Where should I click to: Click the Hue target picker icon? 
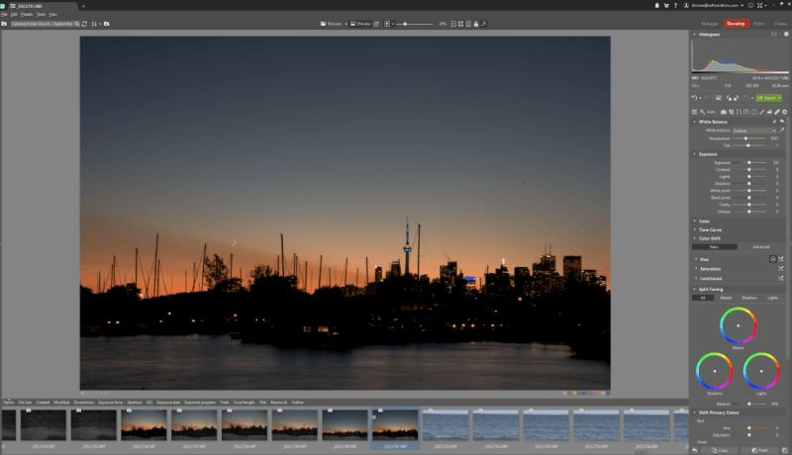(x=772, y=259)
